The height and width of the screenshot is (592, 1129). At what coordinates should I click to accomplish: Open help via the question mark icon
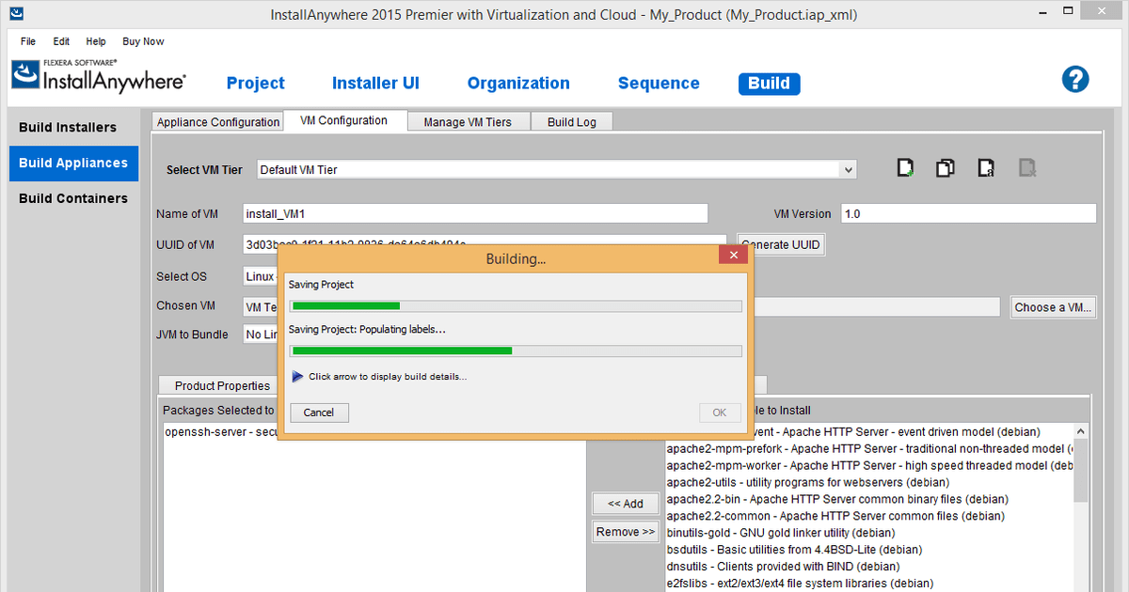tap(1075, 79)
